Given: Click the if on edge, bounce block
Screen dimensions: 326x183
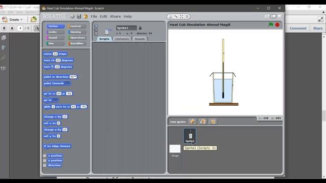Looking at the screenshot, I should pyautogui.click(x=58, y=146).
